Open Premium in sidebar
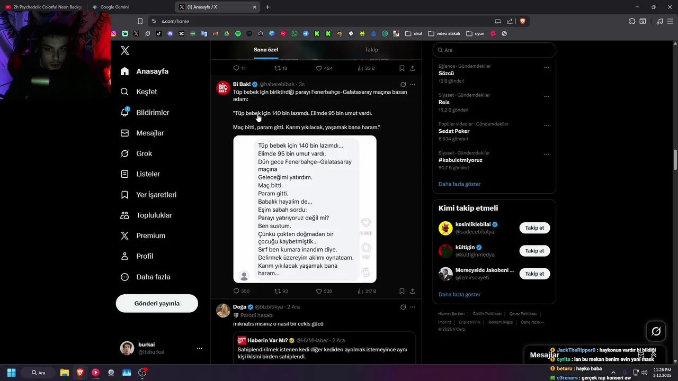Screen dimensions: 678x381 [143, 235]
